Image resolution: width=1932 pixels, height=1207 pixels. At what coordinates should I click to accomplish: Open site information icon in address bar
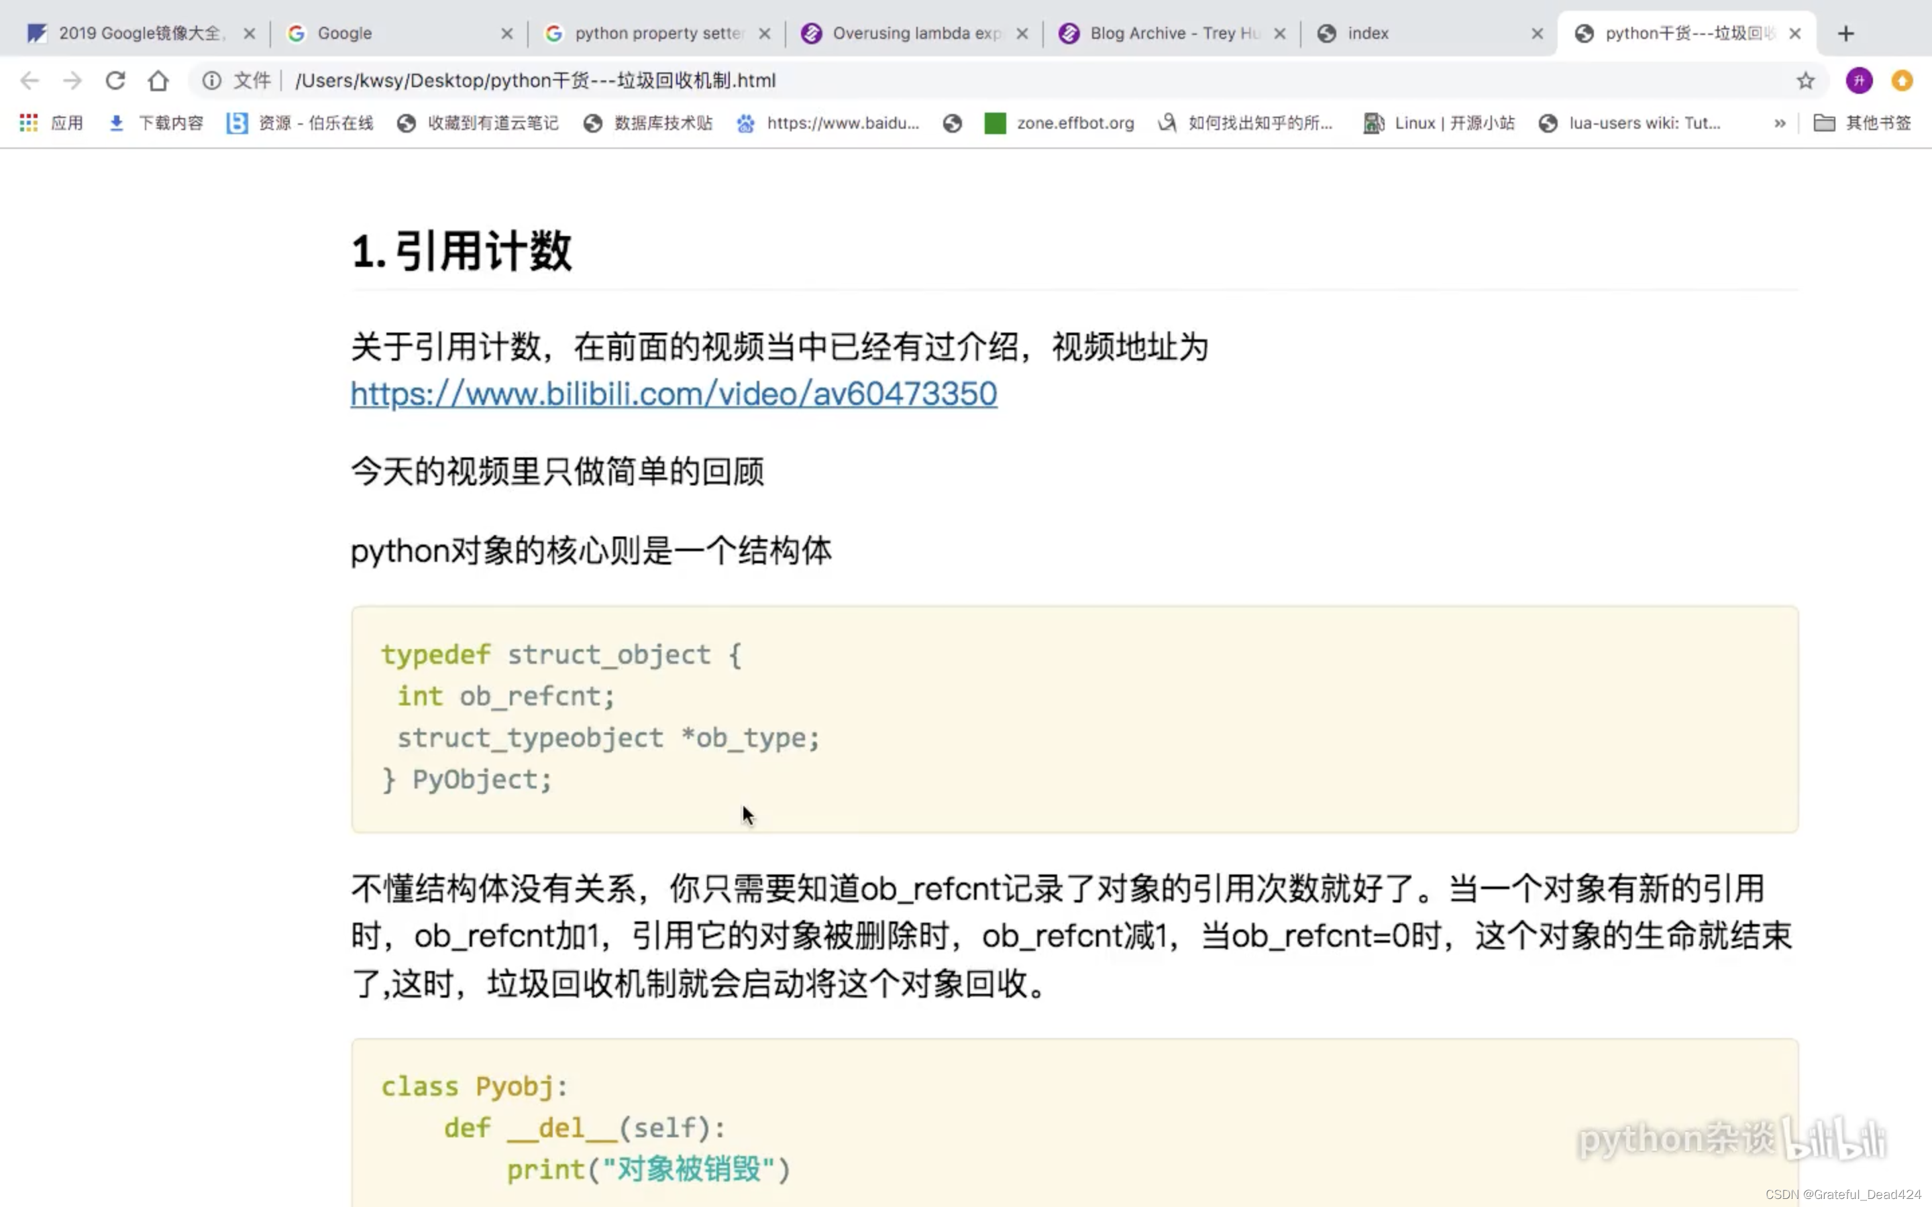pos(211,80)
